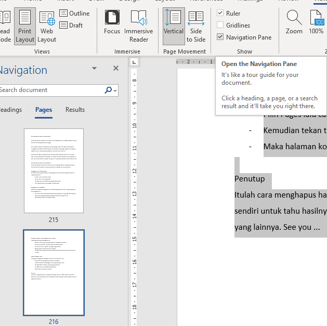Open Read Mode view
The width and height of the screenshot is (327, 326).
click(x=5, y=27)
